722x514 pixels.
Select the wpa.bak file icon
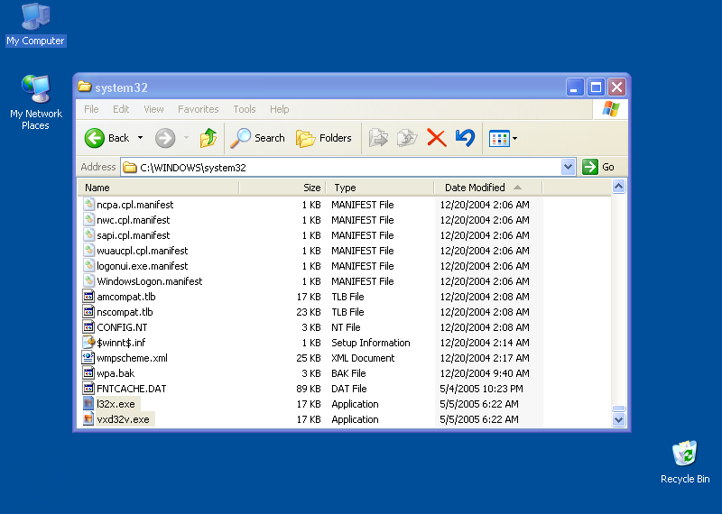pyautogui.click(x=88, y=373)
